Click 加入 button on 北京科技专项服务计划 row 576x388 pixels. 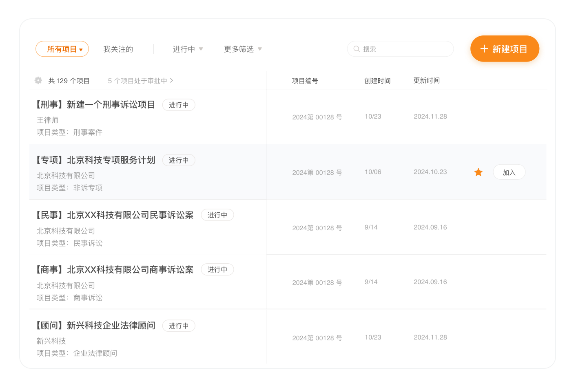pyautogui.click(x=509, y=172)
